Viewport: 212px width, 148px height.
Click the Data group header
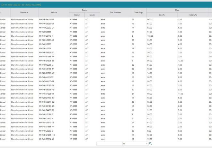177,10
